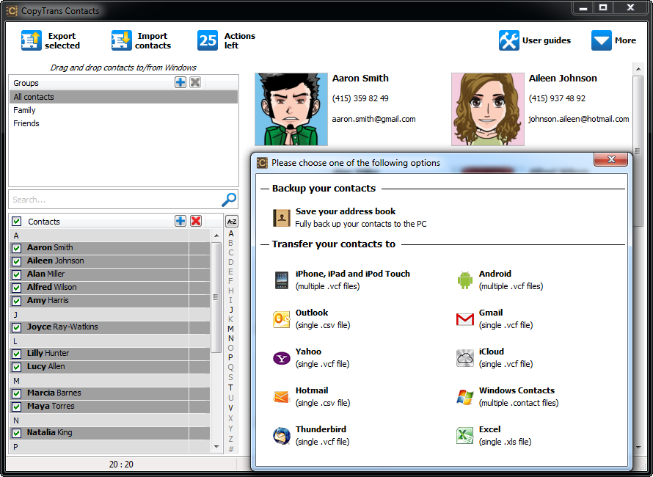Image resolution: width=653 pixels, height=477 pixels.
Task: Jump to letter M in alphabet index
Action: [x=231, y=329]
